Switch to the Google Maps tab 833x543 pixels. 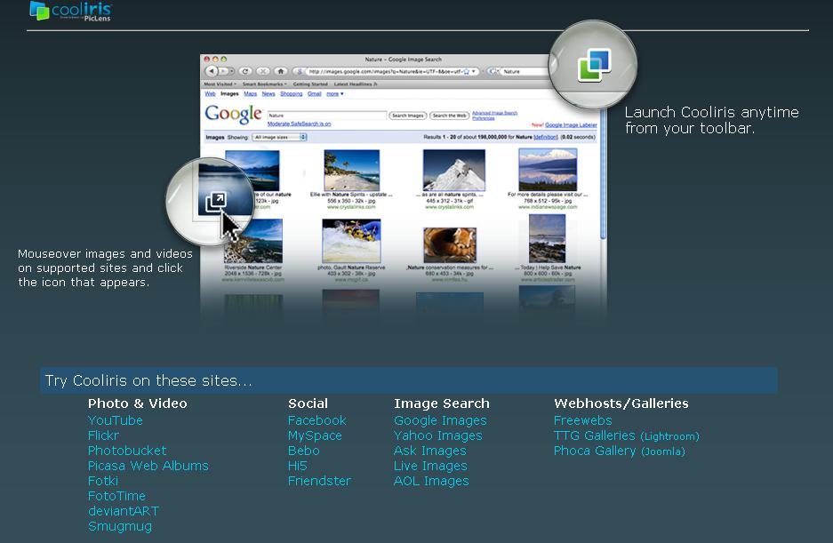click(x=250, y=94)
